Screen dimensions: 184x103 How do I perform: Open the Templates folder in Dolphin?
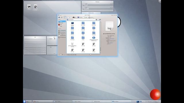pyautogui.click(x=94, y=33)
